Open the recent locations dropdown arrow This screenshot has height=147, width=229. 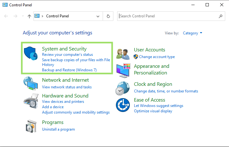[x=23, y=16]
